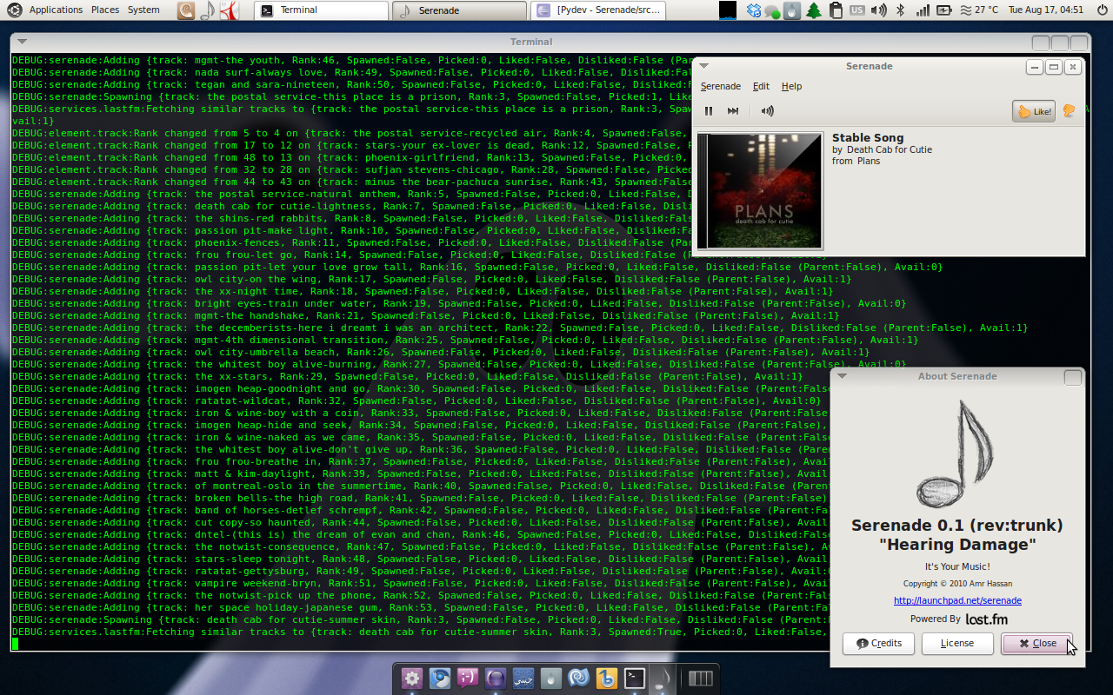Viewport: 1113px width, 695px height.
Task: Launch the red PDF reader panel launcher
Action: pyautogui.click(x=228, y=10)
